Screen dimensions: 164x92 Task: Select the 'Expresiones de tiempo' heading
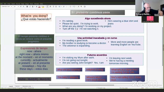click(34, 48)
